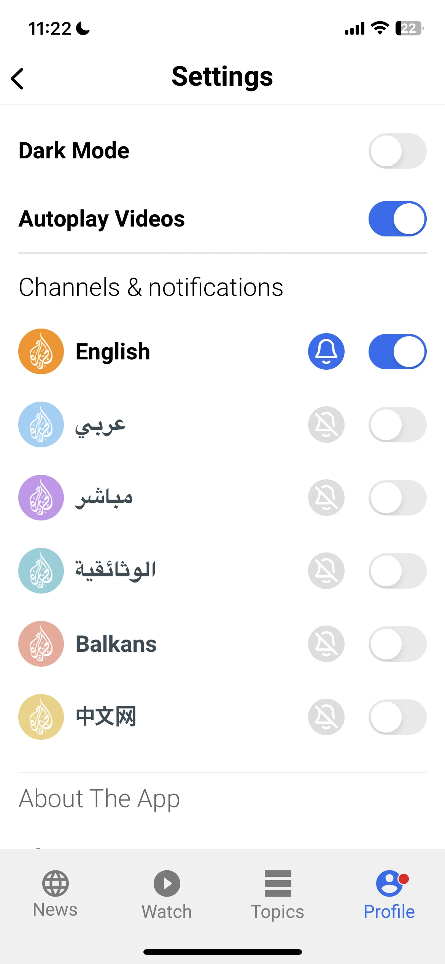Tap the teal documentary channel logo

(41, 571)
